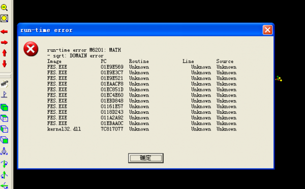Select the cube with green front face

(4, 140)
